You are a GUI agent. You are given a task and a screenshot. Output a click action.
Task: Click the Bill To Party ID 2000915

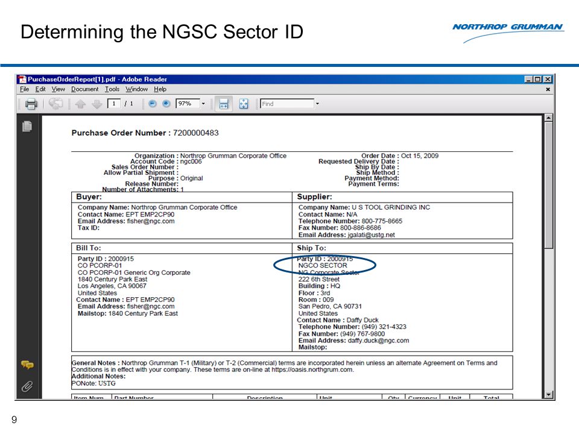(106, 259)
